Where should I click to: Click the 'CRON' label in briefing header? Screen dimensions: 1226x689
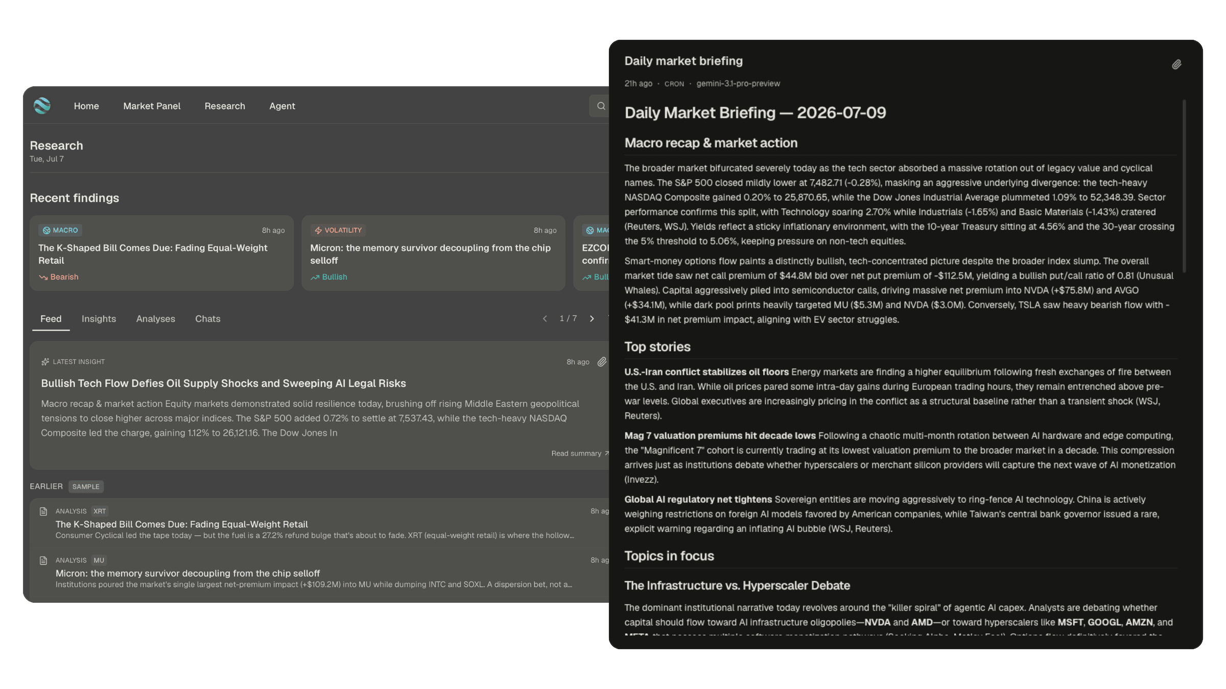(674, 84)
